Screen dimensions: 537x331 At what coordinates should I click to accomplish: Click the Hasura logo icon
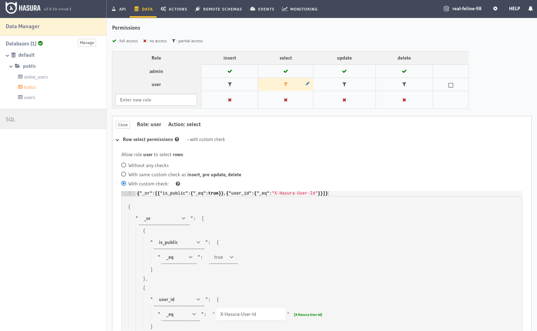11,8
